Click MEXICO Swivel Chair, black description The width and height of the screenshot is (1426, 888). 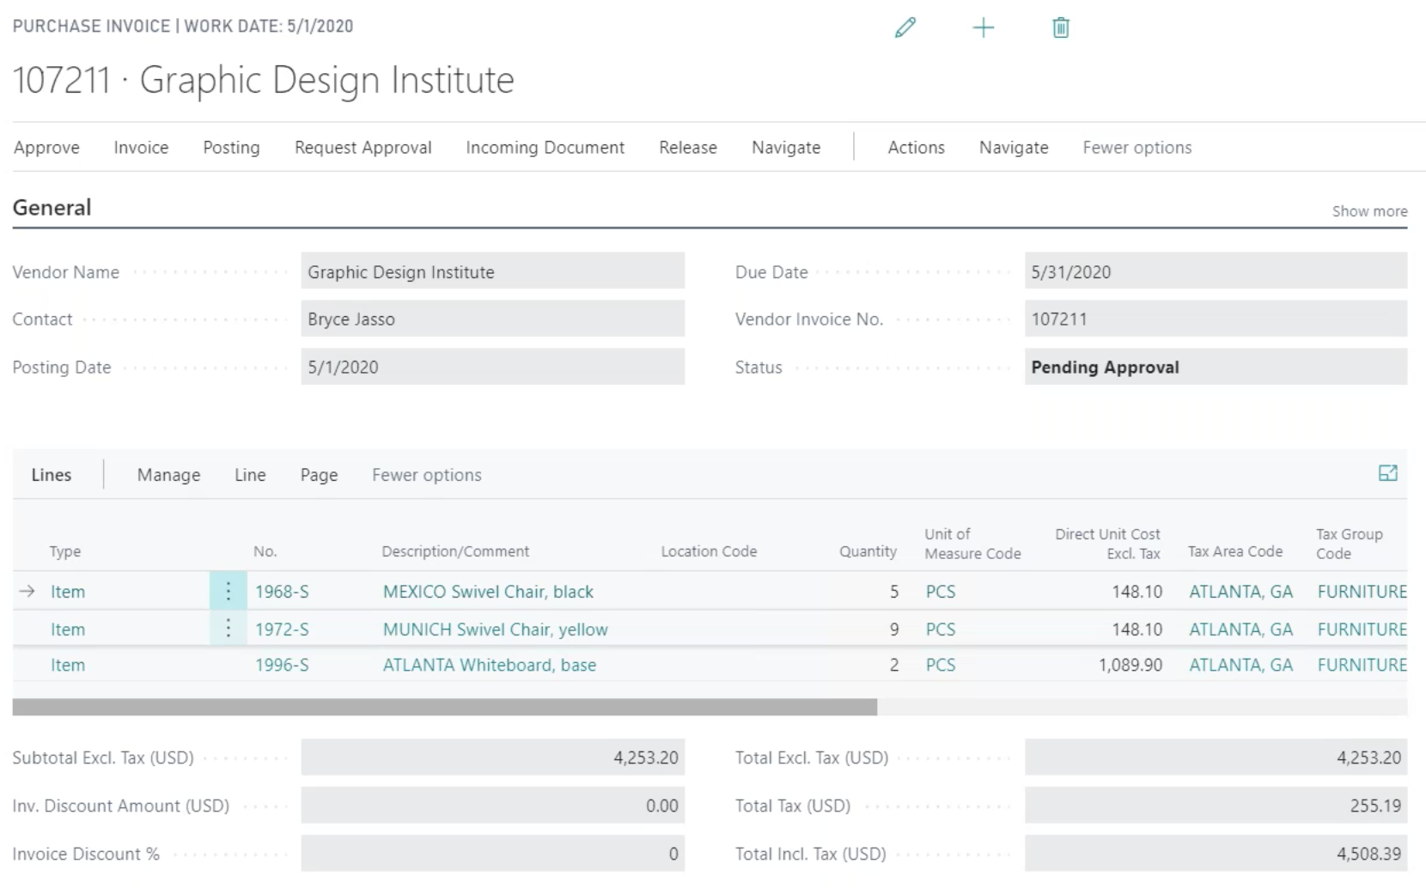click(x=488, y=592)
